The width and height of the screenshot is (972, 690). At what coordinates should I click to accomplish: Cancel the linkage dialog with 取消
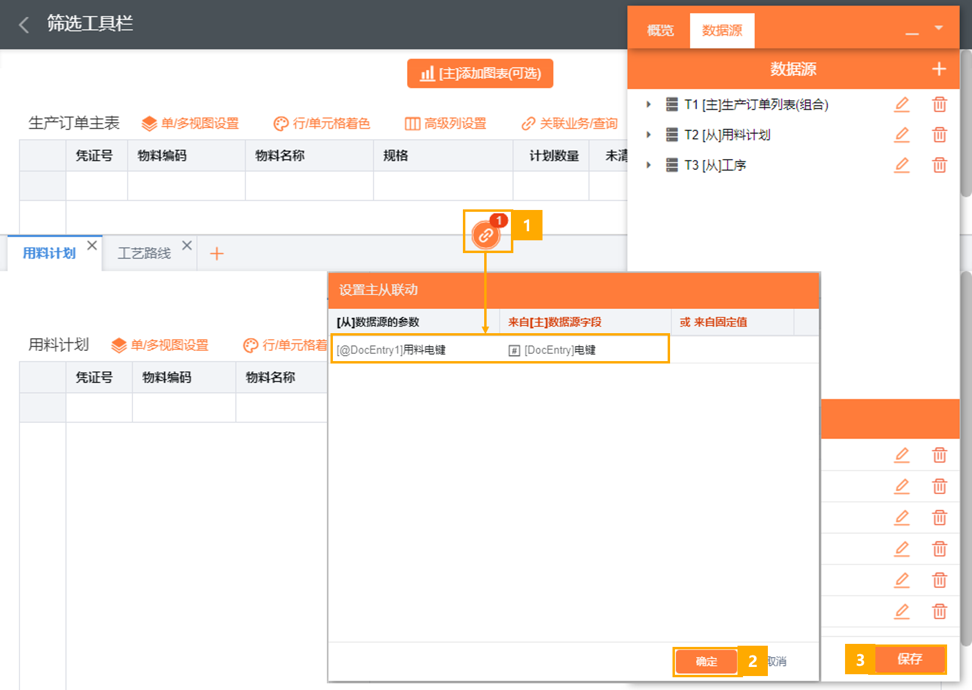(x=777, y=661)
